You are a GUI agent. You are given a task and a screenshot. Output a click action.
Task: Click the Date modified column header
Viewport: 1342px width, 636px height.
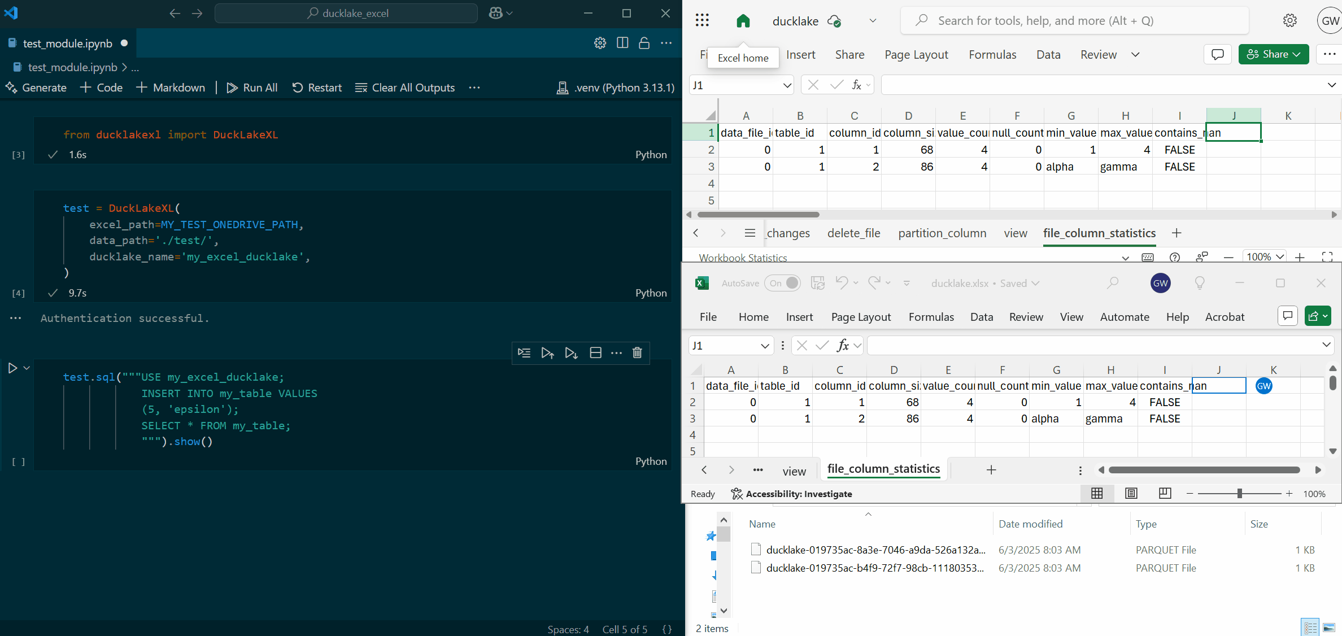[1030, 524]
